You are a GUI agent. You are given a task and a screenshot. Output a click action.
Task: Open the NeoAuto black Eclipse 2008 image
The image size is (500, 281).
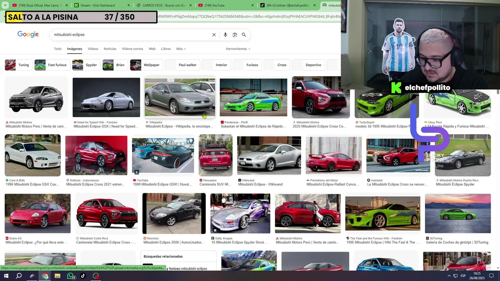pos(174,213)
